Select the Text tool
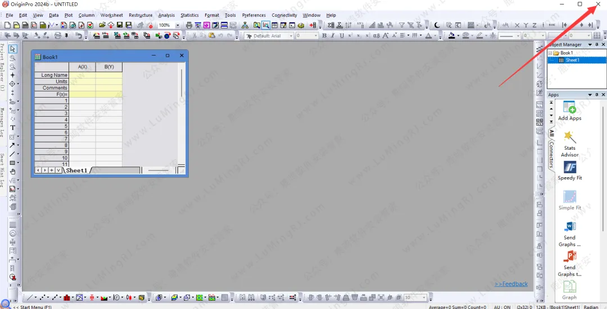This screenshot has width=607, height=309. click(x=12, y=128)
